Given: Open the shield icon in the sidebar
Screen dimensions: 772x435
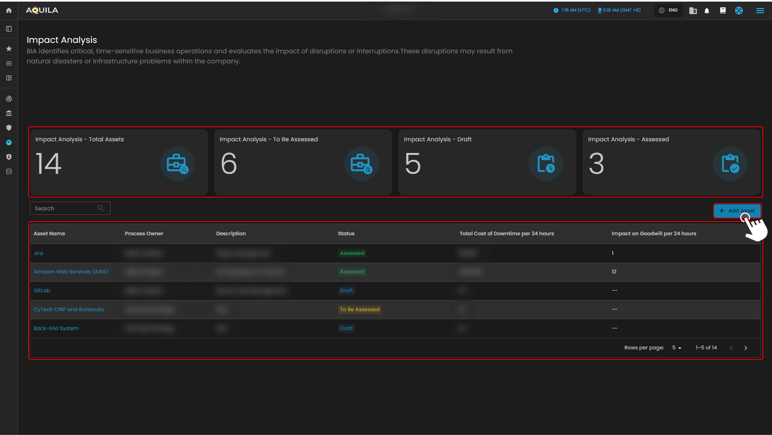Looking at the screenshot, I should click(x=9, y=128).
